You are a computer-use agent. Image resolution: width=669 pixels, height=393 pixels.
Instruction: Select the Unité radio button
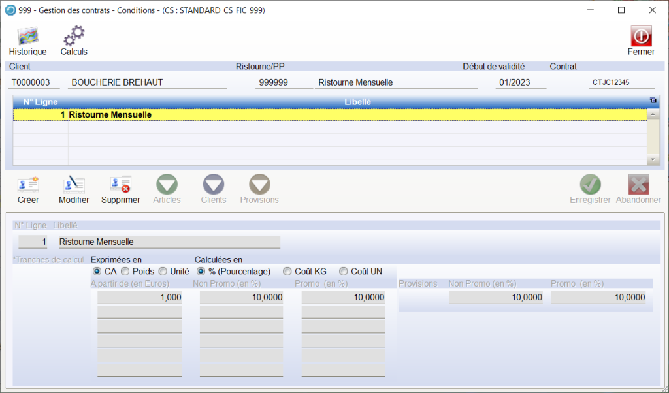point(163,271)
